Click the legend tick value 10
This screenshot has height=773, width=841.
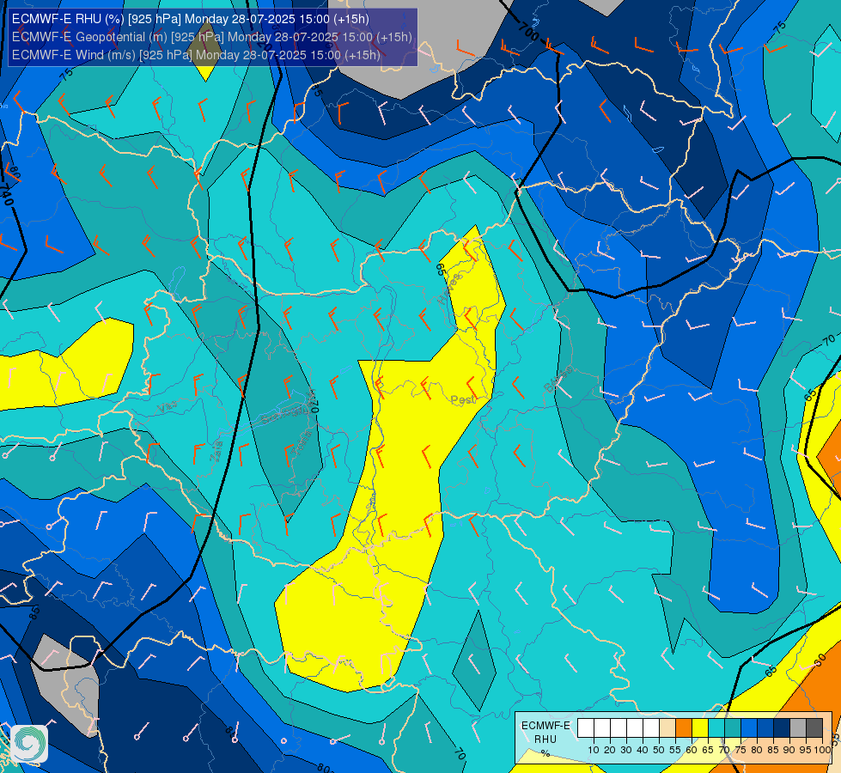(594, 750)
